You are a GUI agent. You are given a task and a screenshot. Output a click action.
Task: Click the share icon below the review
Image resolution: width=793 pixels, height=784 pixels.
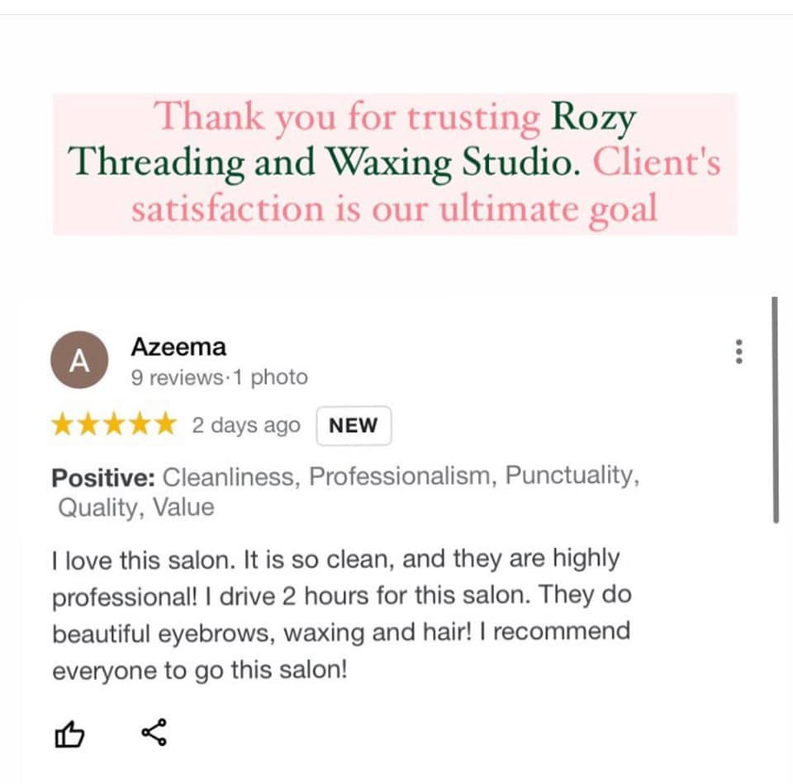[x=154, y=732]
